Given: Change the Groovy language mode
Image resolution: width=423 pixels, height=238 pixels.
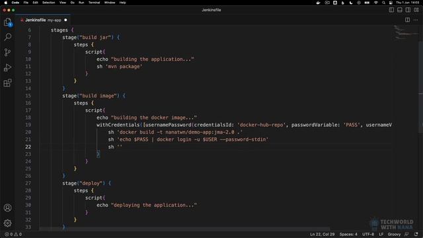Looking at the screenshot, I should coord(394,234).
